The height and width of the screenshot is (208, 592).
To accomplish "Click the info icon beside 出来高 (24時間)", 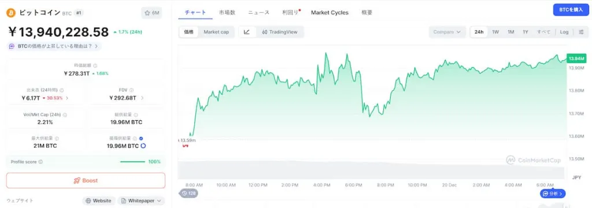I will click(x=61, y=90).
